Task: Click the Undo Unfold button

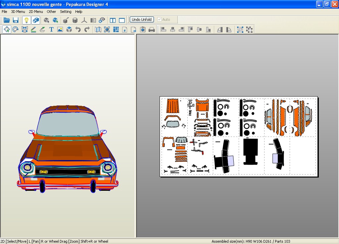Action: pyautogui.click(x=142, y=20)
